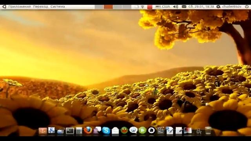Open the power session menu icon
This screenshot has height=141, width=251.
point(247,7)
